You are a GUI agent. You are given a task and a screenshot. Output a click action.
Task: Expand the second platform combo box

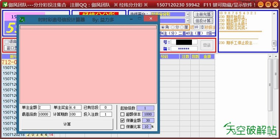tap(188, 21)
